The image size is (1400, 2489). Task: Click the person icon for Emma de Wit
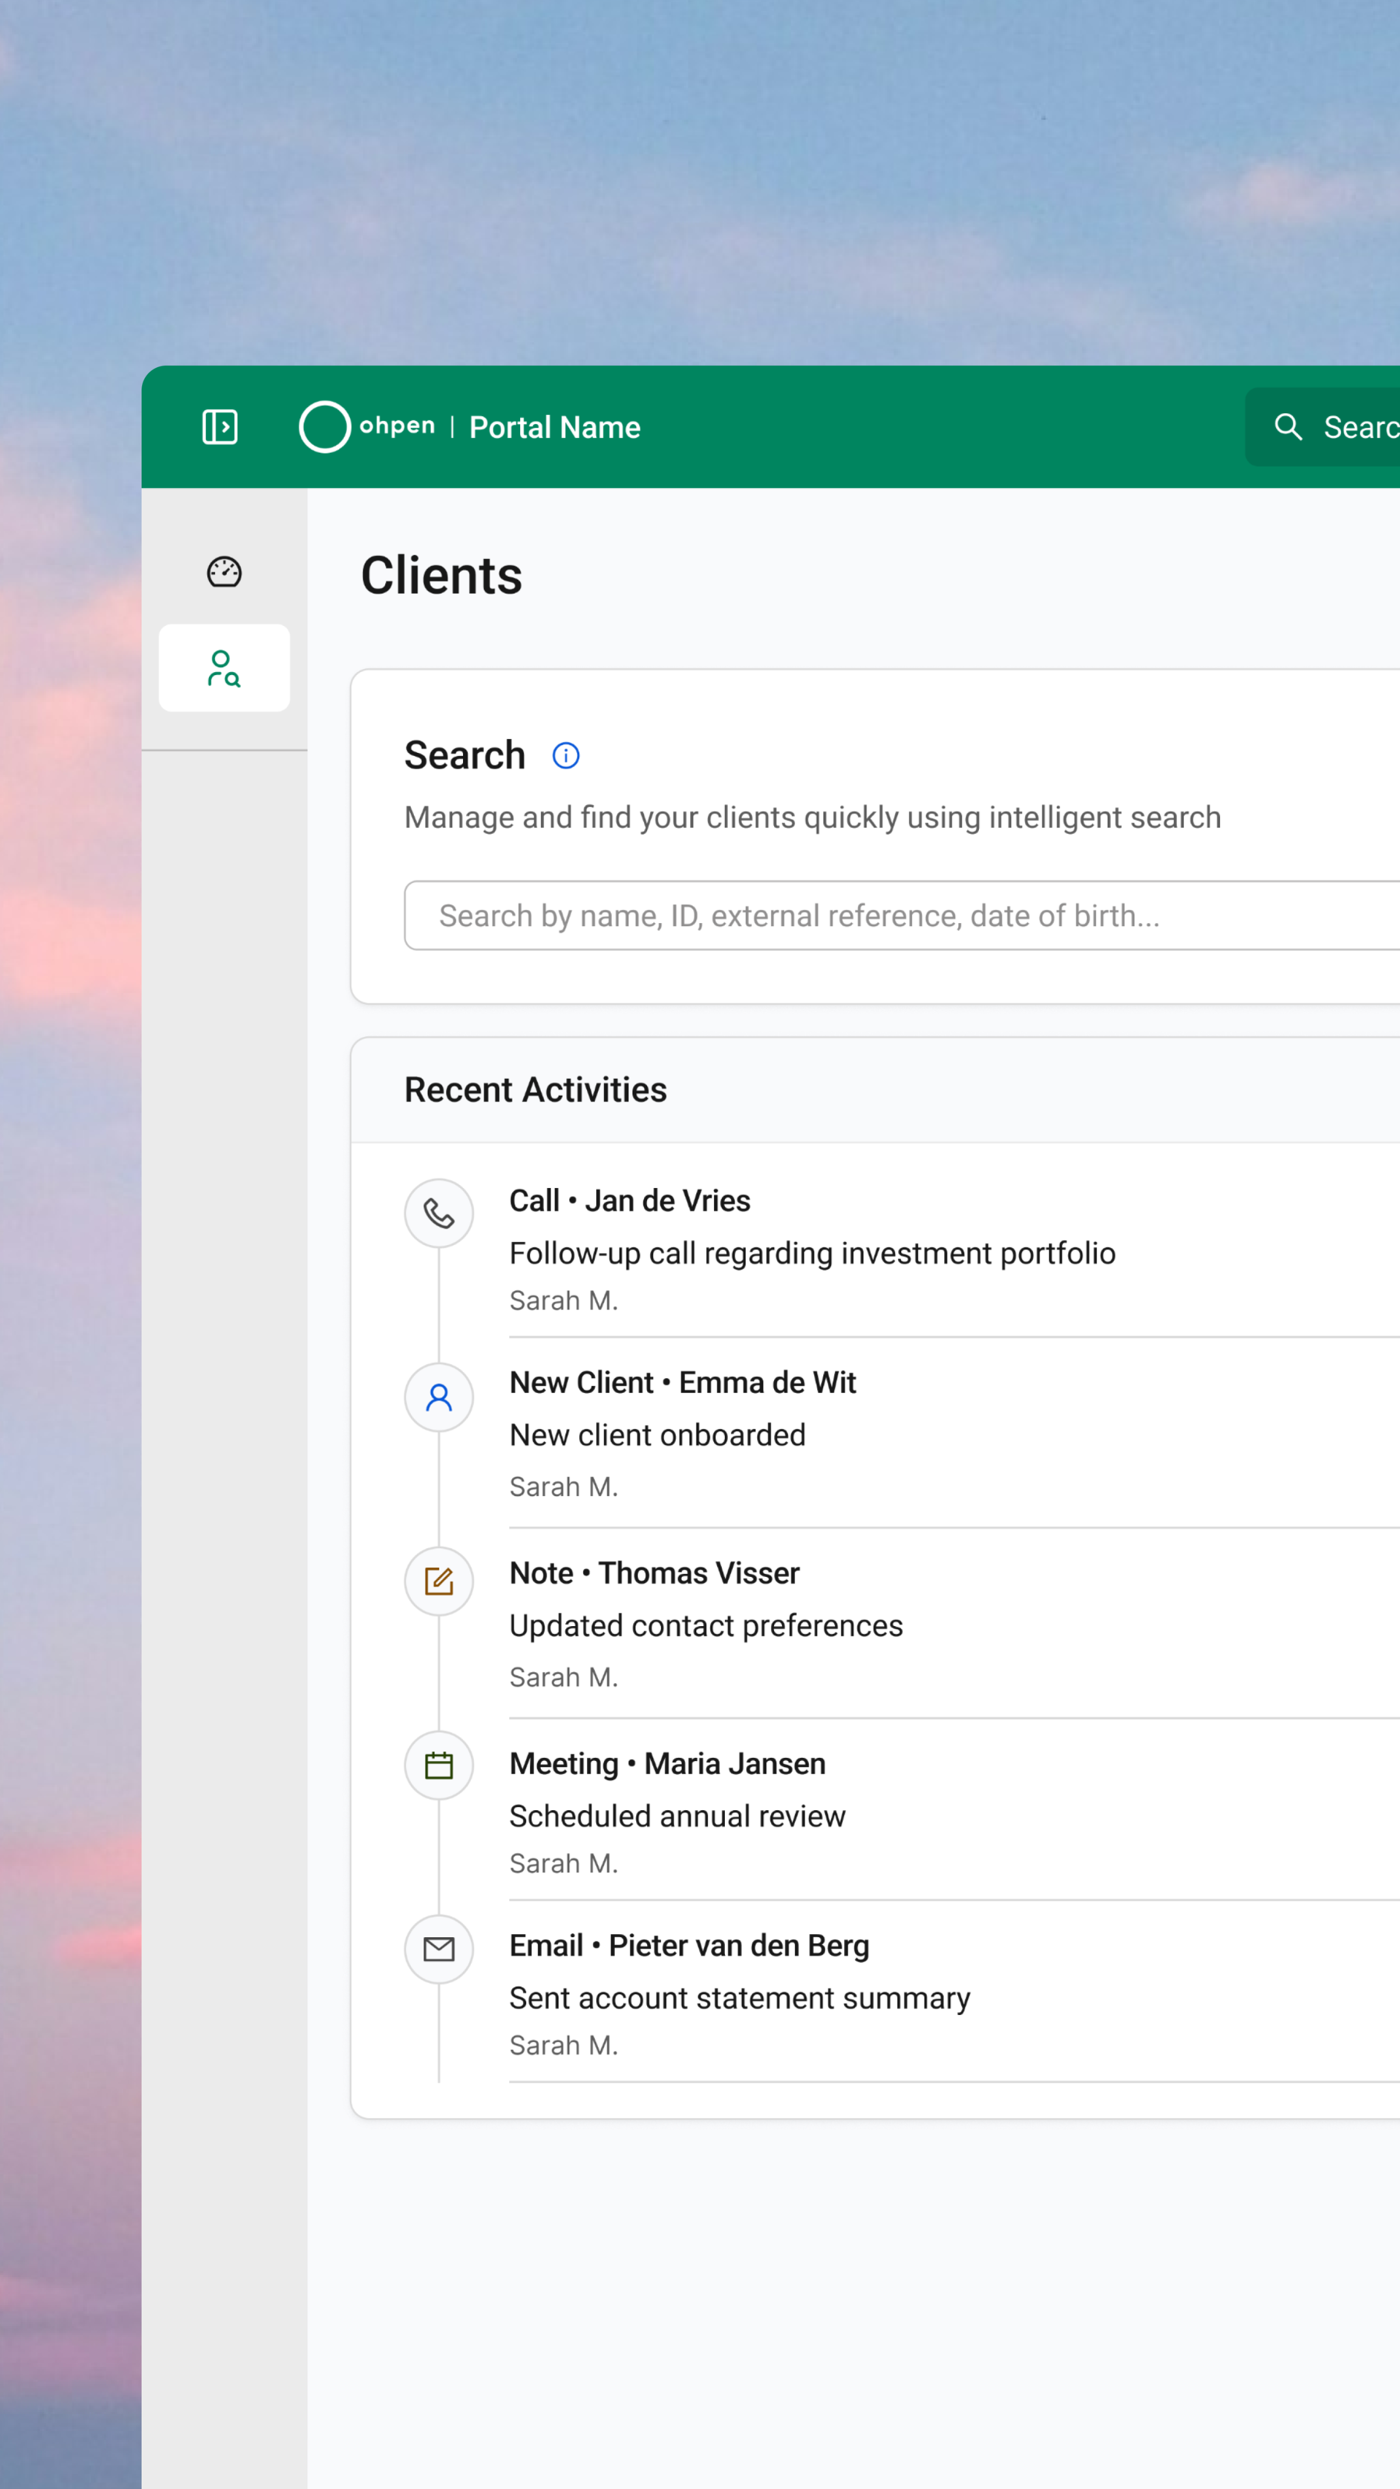(439, 1398)
